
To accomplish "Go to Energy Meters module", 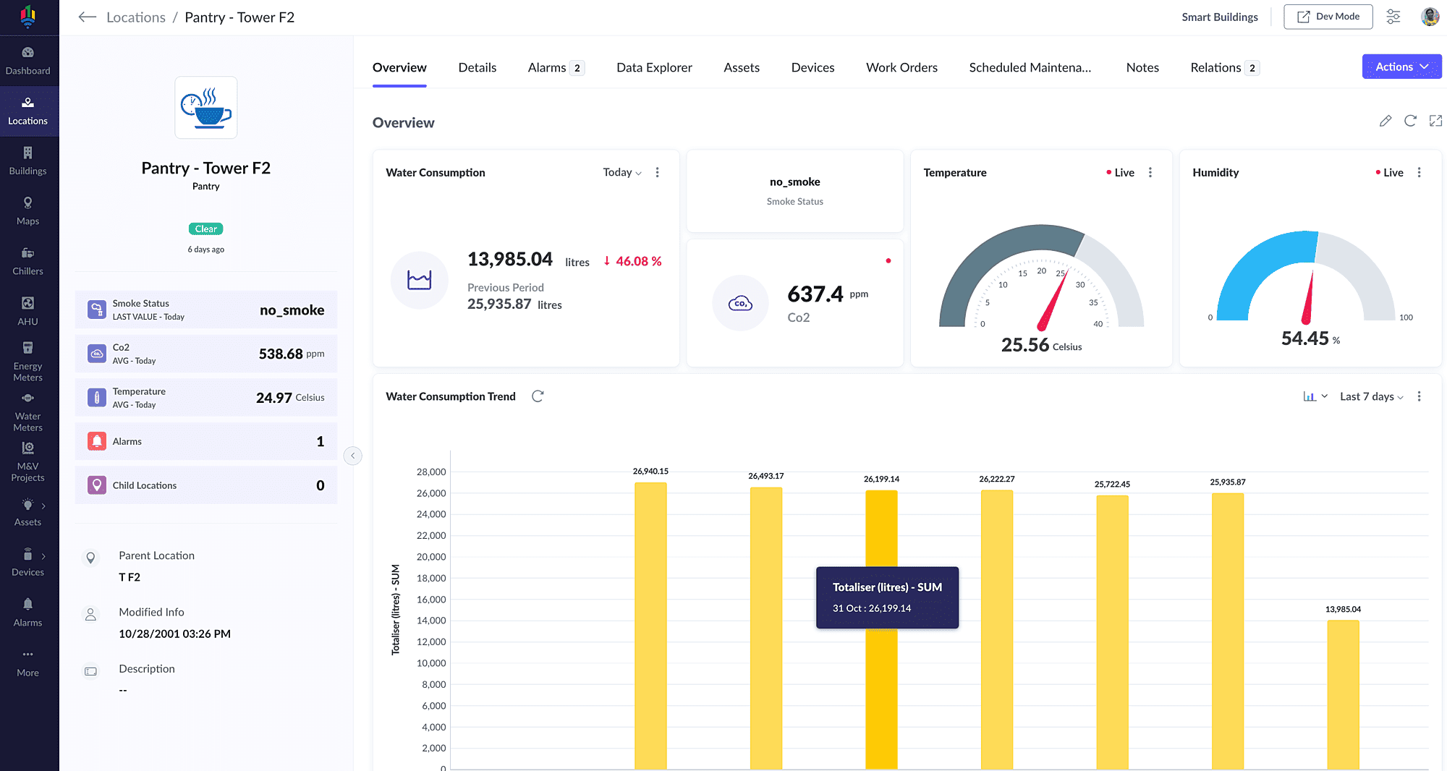I will click(x=27, y=361).
